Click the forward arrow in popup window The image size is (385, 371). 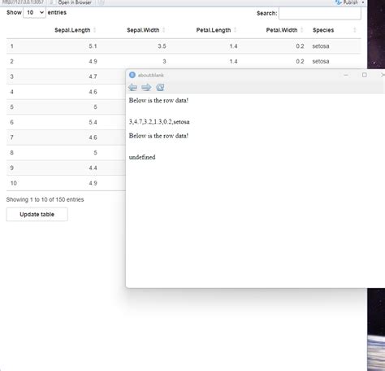coord(146,87)
